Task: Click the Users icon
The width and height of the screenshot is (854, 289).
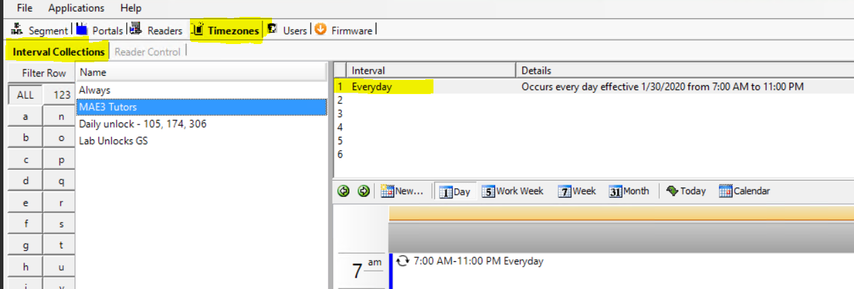Action: click(x=272, y=30)
